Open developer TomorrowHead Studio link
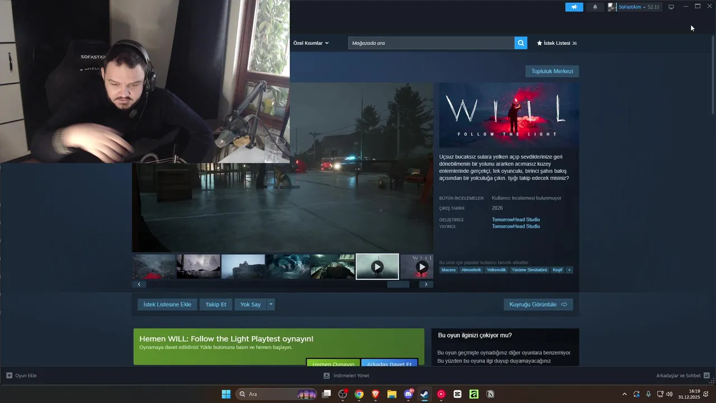The height and width of the screenshot is (403, 716). (516, 219)
